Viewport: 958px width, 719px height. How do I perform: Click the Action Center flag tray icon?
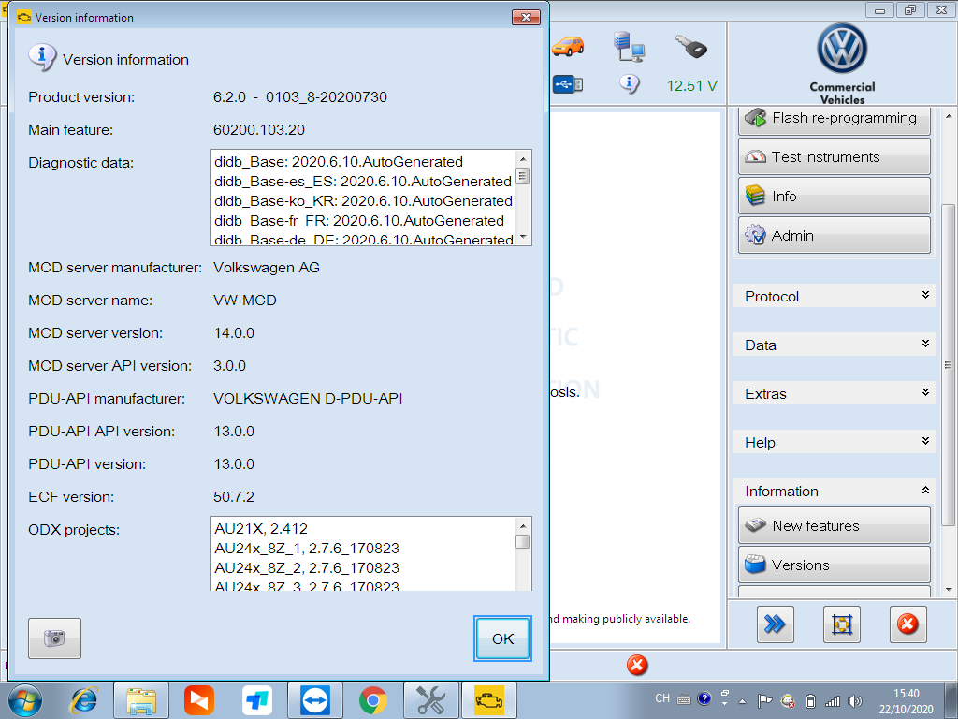(x=764, y=701)
